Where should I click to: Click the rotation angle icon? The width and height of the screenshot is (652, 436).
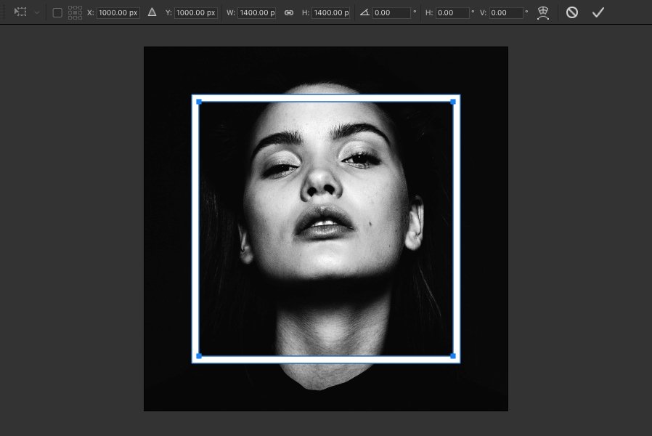point(364,12)
